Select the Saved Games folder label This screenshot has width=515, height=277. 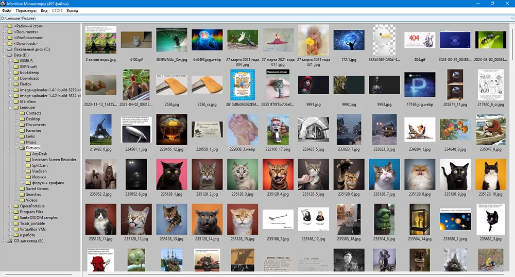(38, 189)
